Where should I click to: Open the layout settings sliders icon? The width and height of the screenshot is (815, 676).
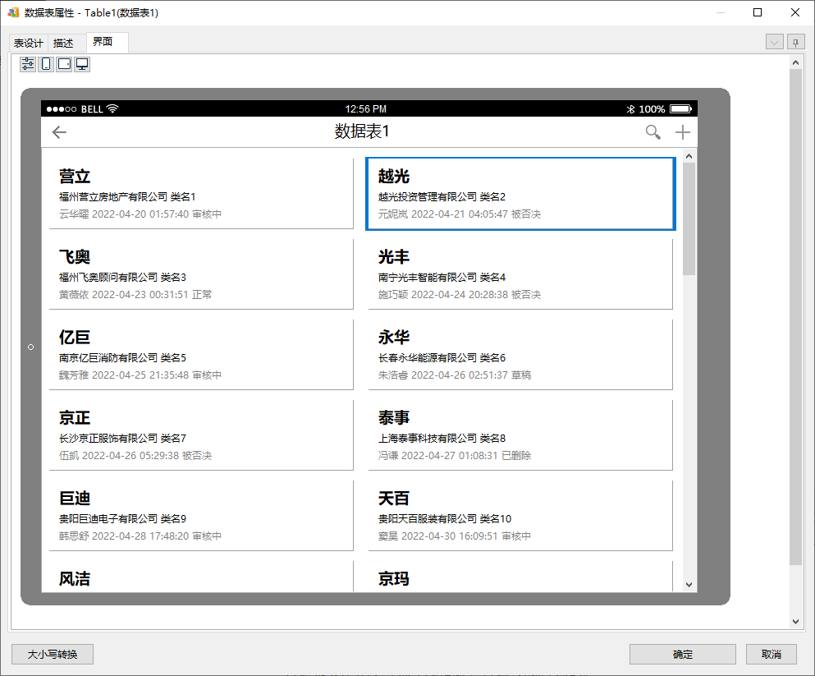point(28,64)
